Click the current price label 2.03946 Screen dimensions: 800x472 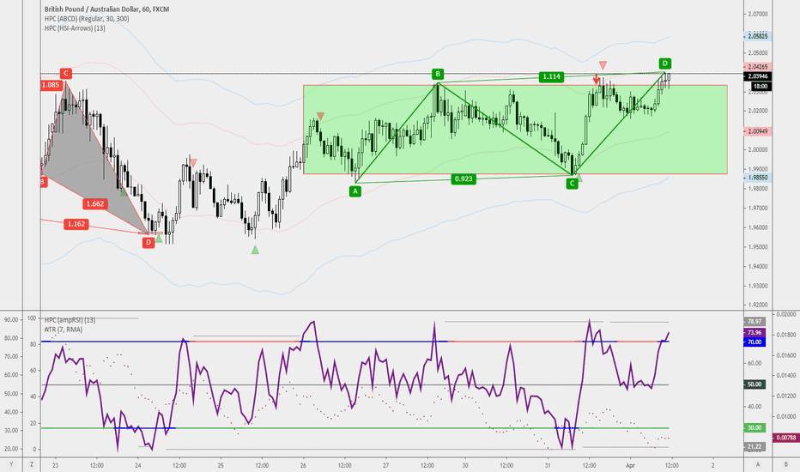pyautogui.click(x=758, y=76)
